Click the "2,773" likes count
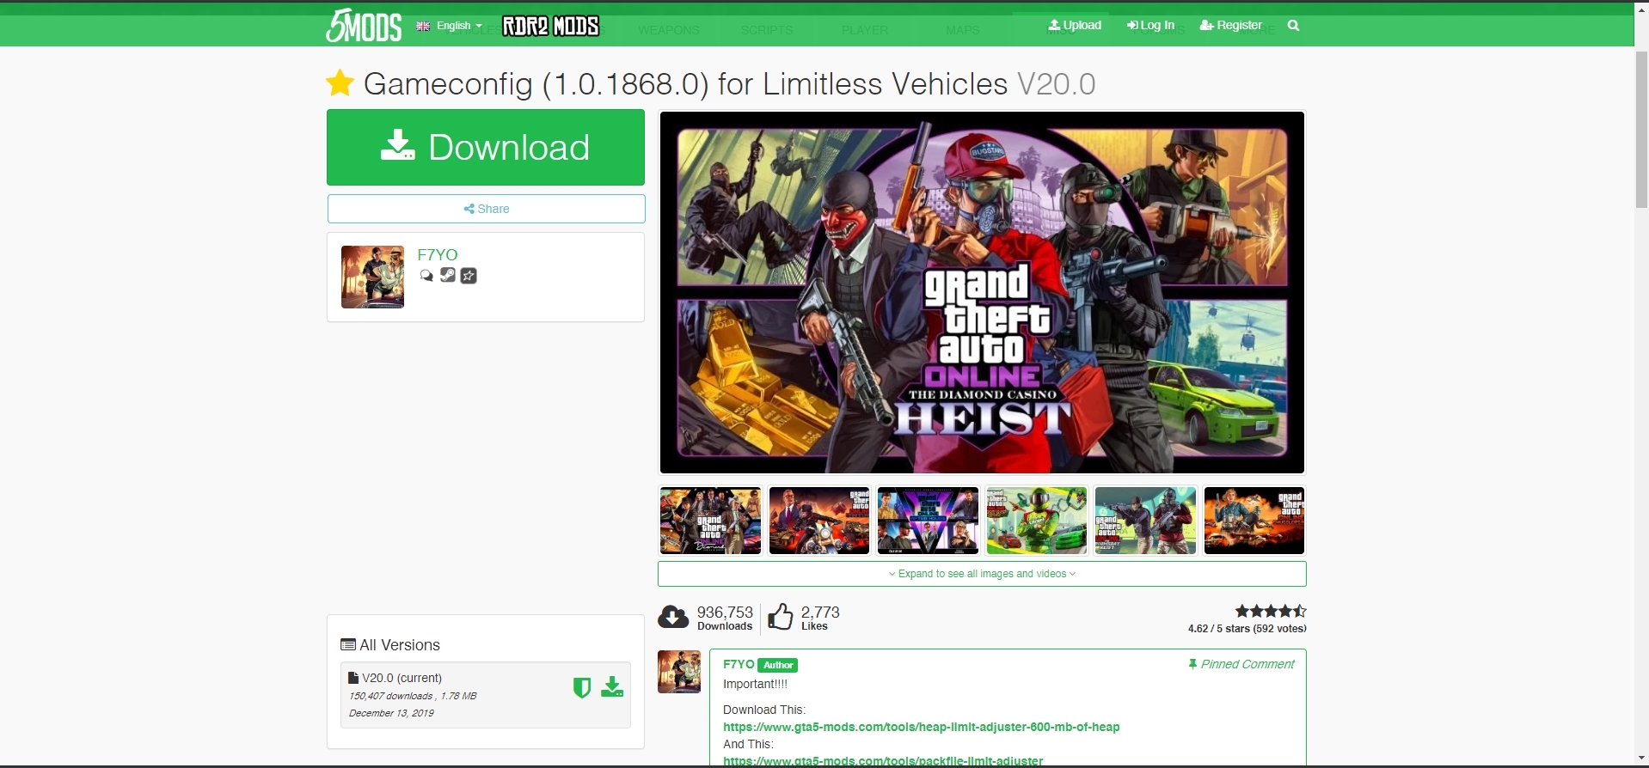Image resolution: width=1649 pixels, height=768 pixels. coord(820,612)
